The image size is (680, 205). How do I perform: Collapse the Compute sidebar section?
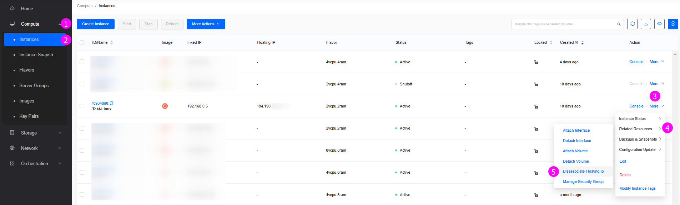point(60,24)
